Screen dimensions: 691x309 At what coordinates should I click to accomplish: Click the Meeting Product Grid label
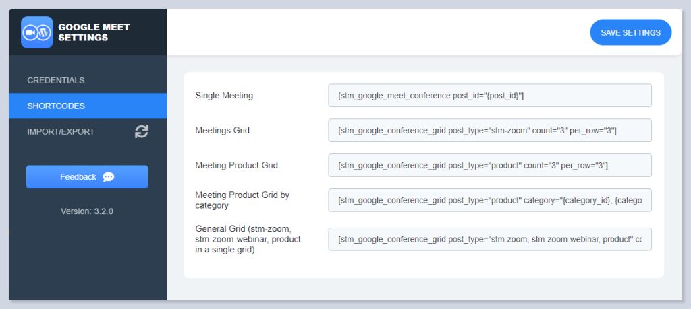pyautogui.click(x=236, y=166)
